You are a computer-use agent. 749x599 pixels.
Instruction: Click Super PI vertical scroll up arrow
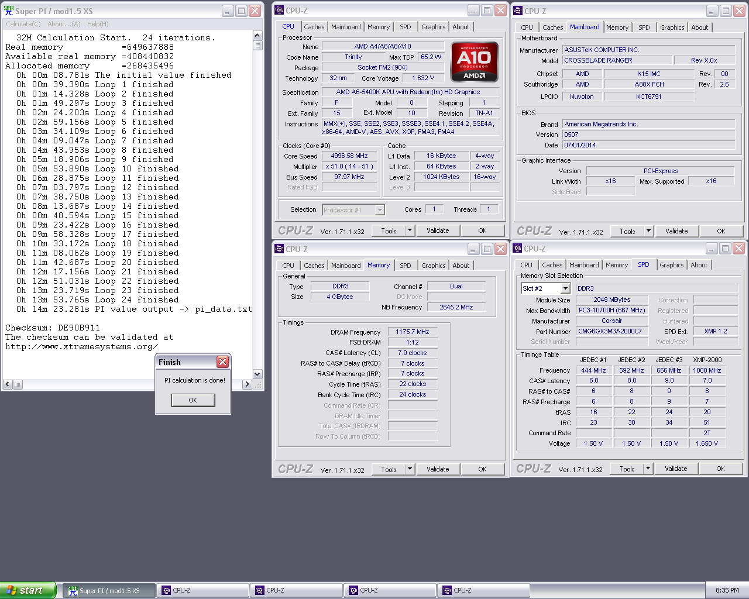pyautogui.click(x=257, y=36)
